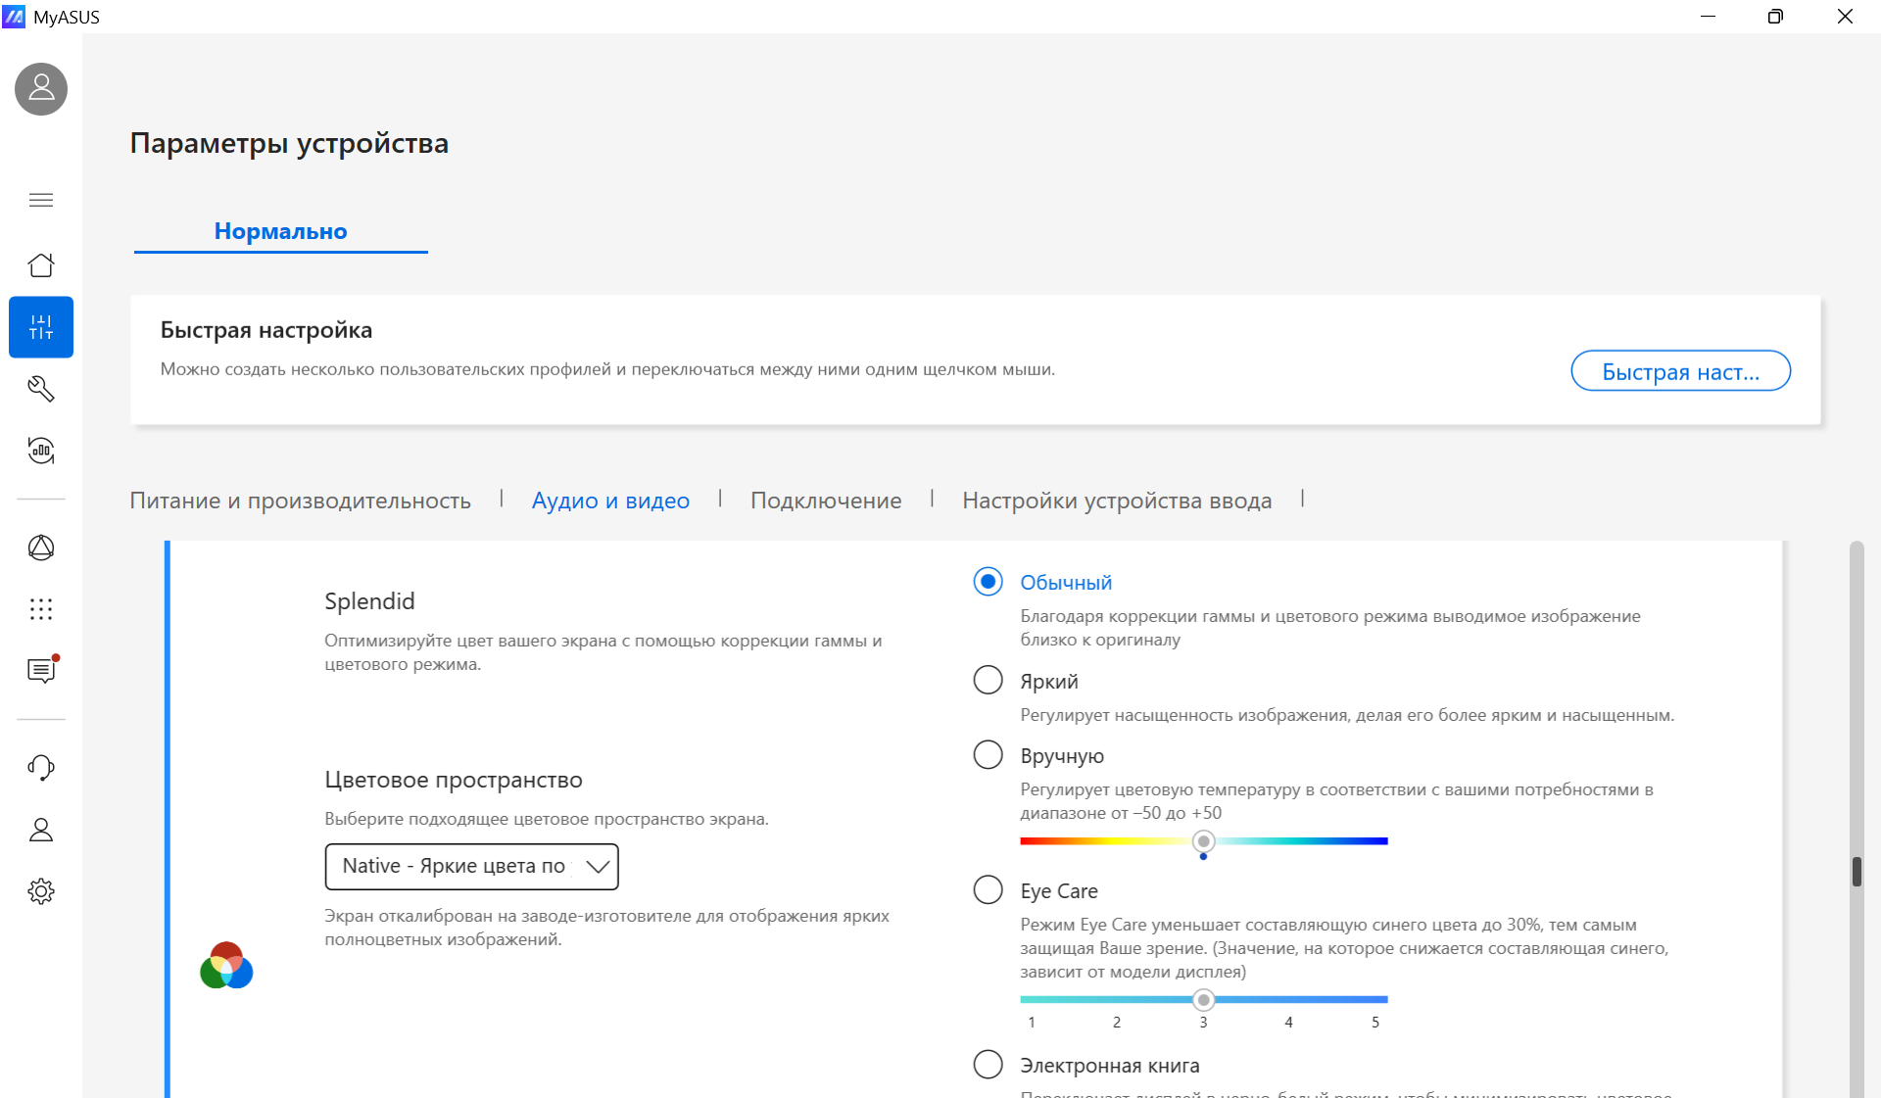Select the Вручную radio button

click(x=988, y=754)
